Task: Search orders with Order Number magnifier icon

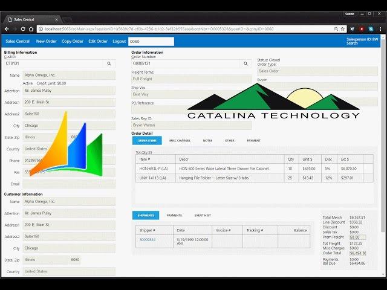Action: click(246, 63)
